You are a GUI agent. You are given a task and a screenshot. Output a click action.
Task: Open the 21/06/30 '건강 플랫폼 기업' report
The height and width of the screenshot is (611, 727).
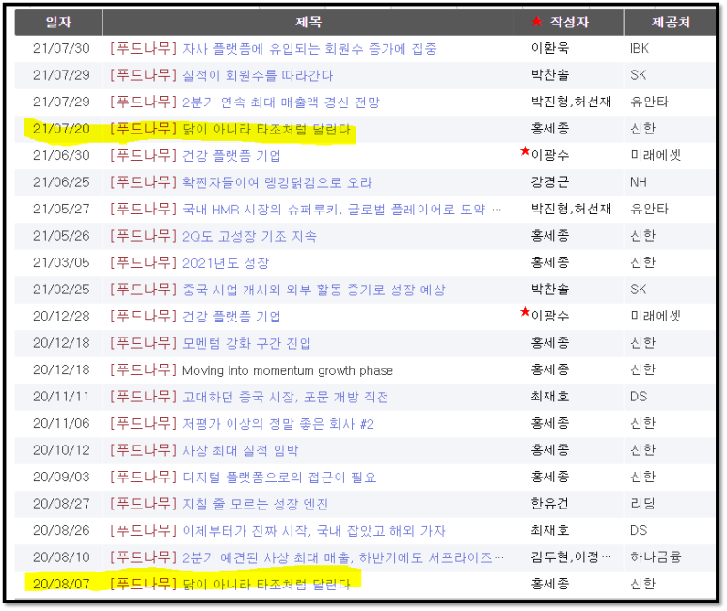231,155
